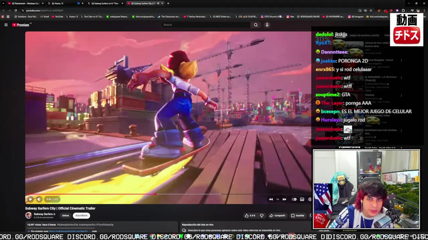
Task: Click 'Reproducción del chat en vivo' heading
Action: point(198,225)
